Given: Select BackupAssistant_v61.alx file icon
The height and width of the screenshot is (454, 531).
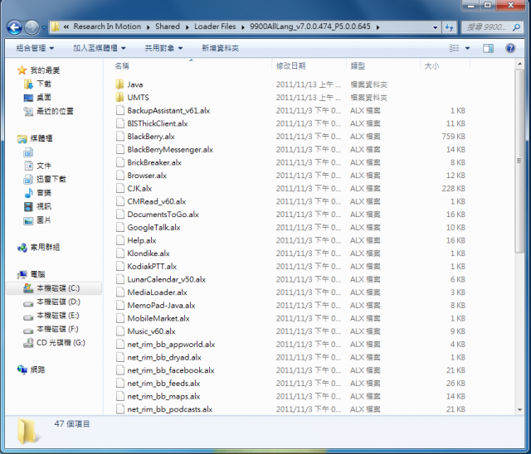Looking at the screenshot, I should point(119,110).
